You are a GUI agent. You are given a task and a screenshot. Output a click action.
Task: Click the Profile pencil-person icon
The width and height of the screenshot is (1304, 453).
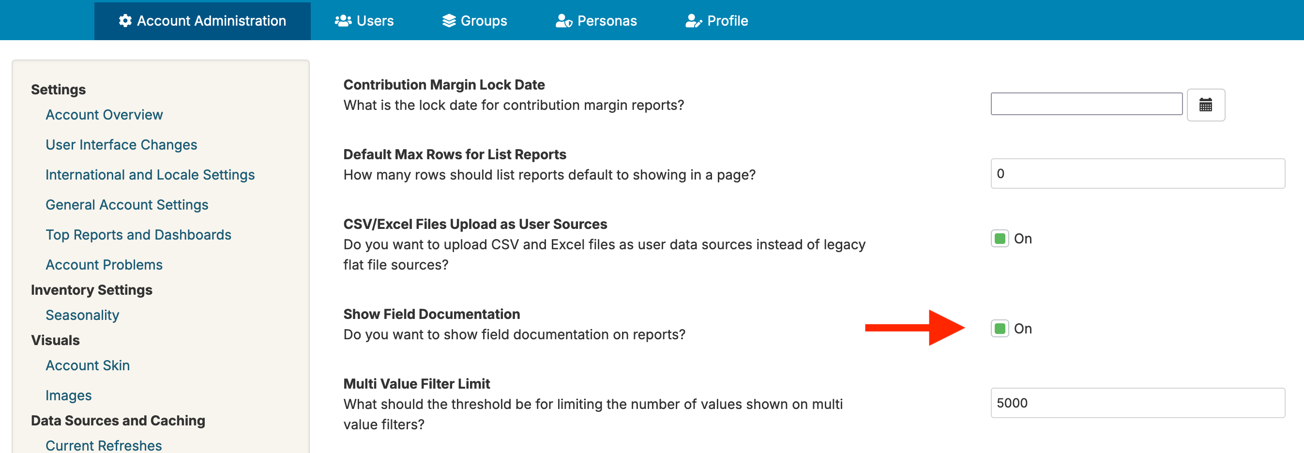(x=694, y=21)
